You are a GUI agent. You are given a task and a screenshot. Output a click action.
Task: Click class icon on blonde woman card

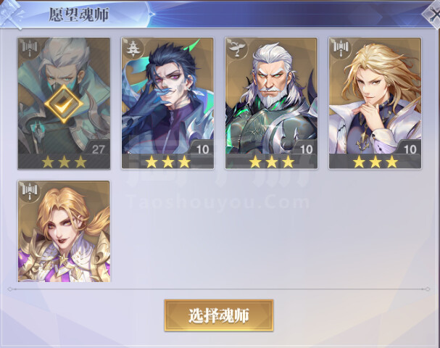pyautogui.click(x=30, y=191)
